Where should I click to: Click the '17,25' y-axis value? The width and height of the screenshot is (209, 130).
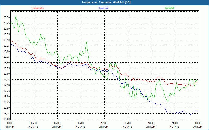pyautogui.click(x=7, y=91)
